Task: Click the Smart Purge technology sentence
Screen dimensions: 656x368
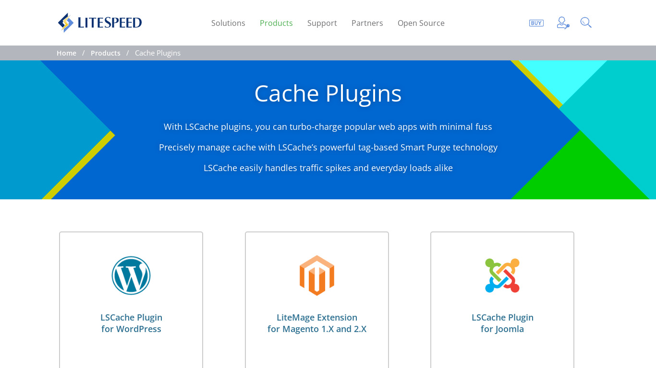Action: [x=328, y=148]
